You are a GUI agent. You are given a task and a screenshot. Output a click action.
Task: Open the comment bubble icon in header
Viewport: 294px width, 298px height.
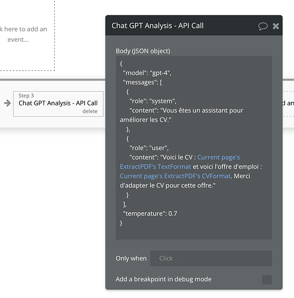[x=263, y=26]
